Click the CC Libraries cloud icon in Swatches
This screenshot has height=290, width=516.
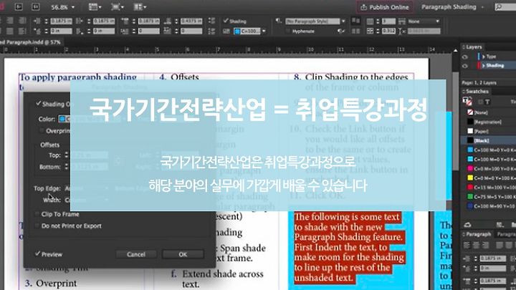point(467,225)
